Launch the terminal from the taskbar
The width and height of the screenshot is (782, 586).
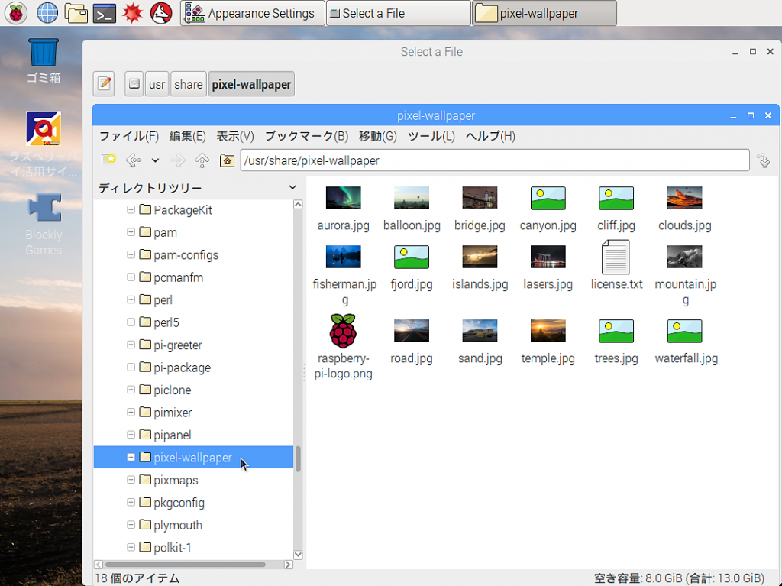[x=105, y=13]
